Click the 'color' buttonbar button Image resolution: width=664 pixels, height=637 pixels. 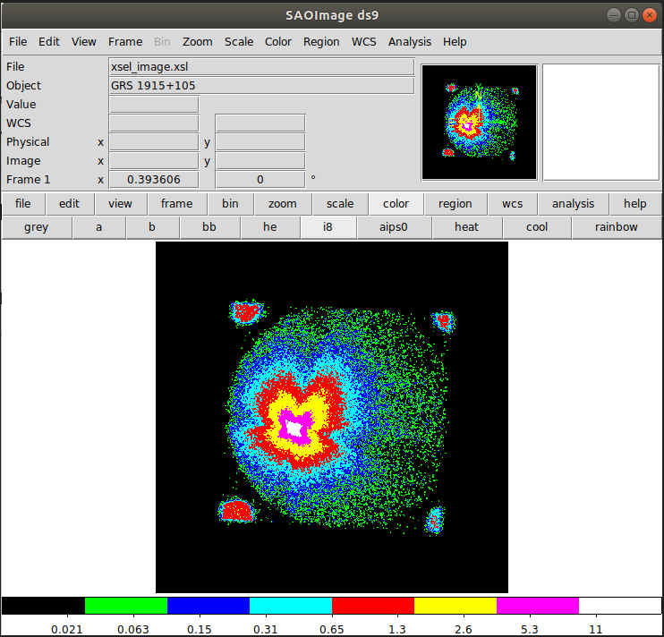396,204
